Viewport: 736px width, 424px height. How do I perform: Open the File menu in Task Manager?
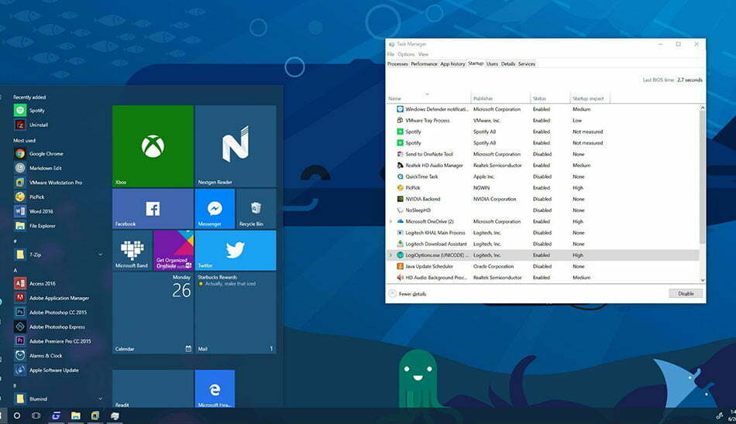coord(390,54)
